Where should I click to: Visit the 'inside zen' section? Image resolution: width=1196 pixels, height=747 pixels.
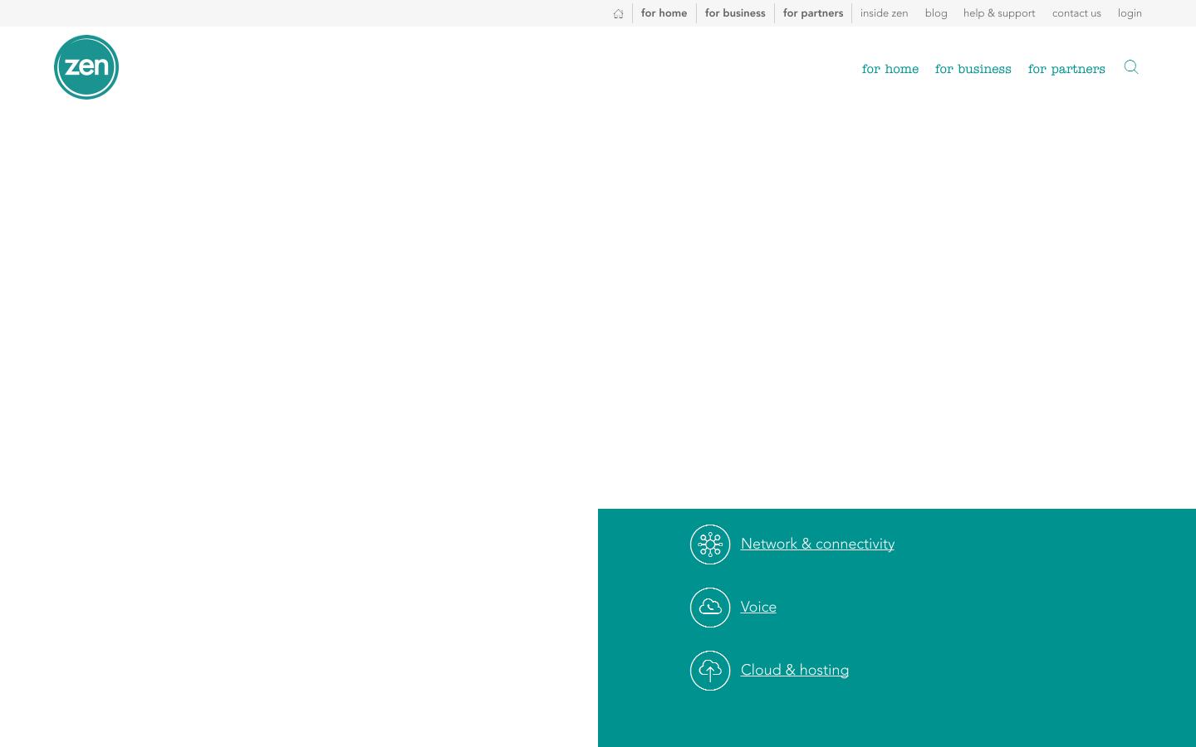(x=884, y=12)
